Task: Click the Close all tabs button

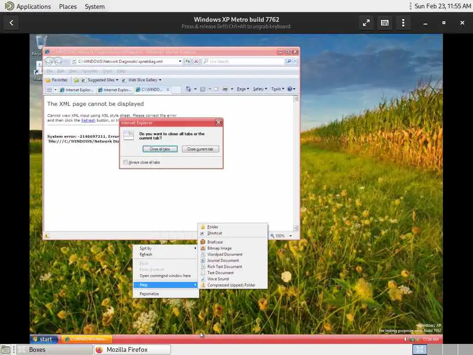Action: click(160, 149)
